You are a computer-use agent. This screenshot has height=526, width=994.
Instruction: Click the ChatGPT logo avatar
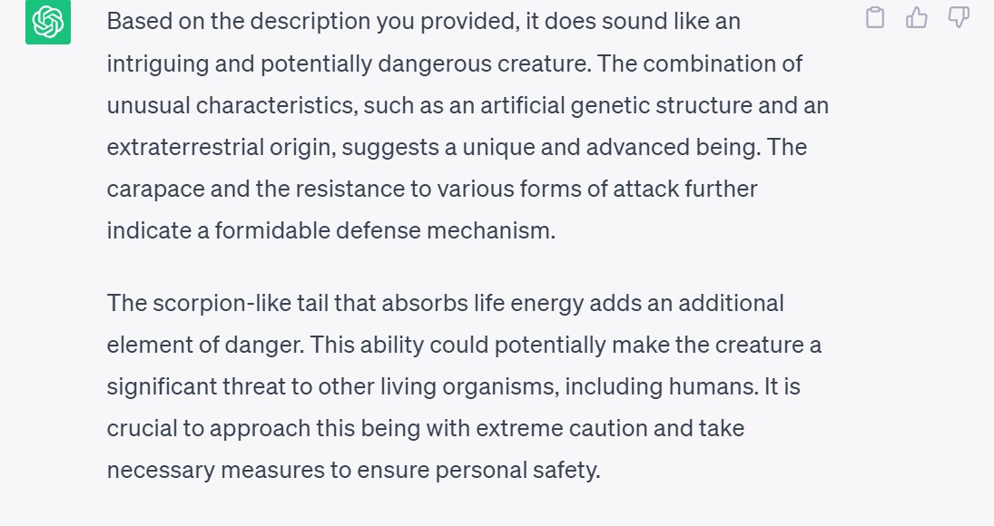pyautogui.click(x=48, y=22)
